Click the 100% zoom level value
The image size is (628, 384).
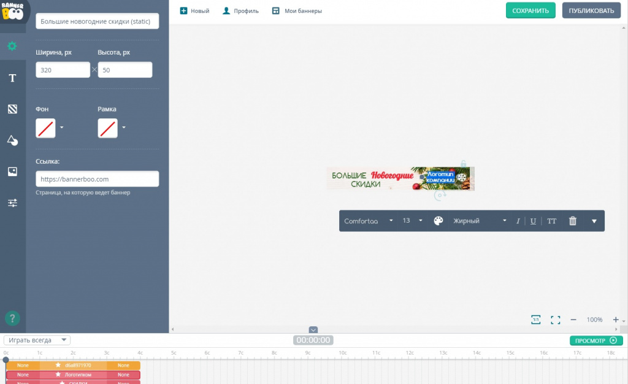click(x=594, y=320)
